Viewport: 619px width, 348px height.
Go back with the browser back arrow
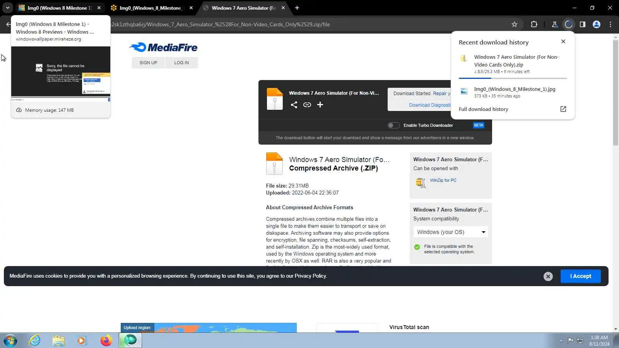(x=8, y=24)
